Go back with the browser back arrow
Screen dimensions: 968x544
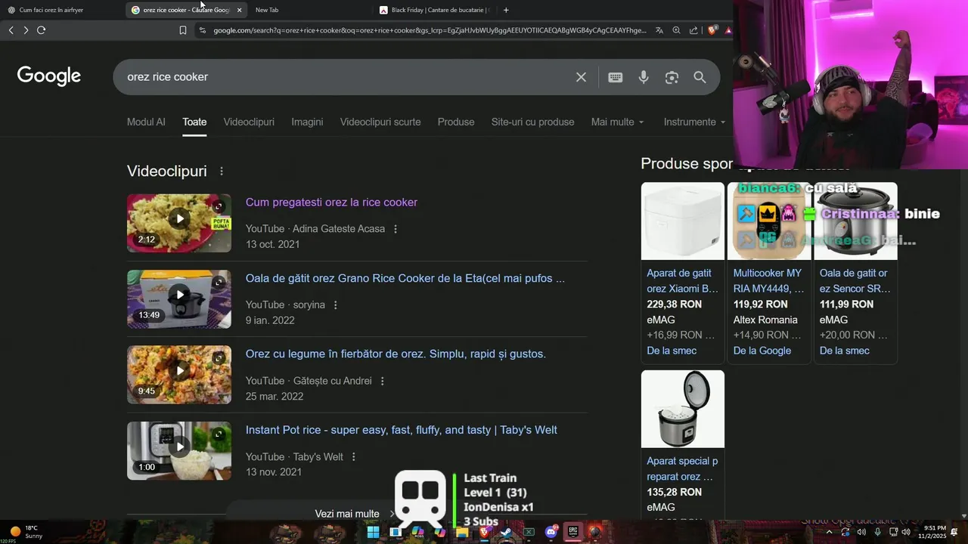pyautogui.click(x=11, y=30)
